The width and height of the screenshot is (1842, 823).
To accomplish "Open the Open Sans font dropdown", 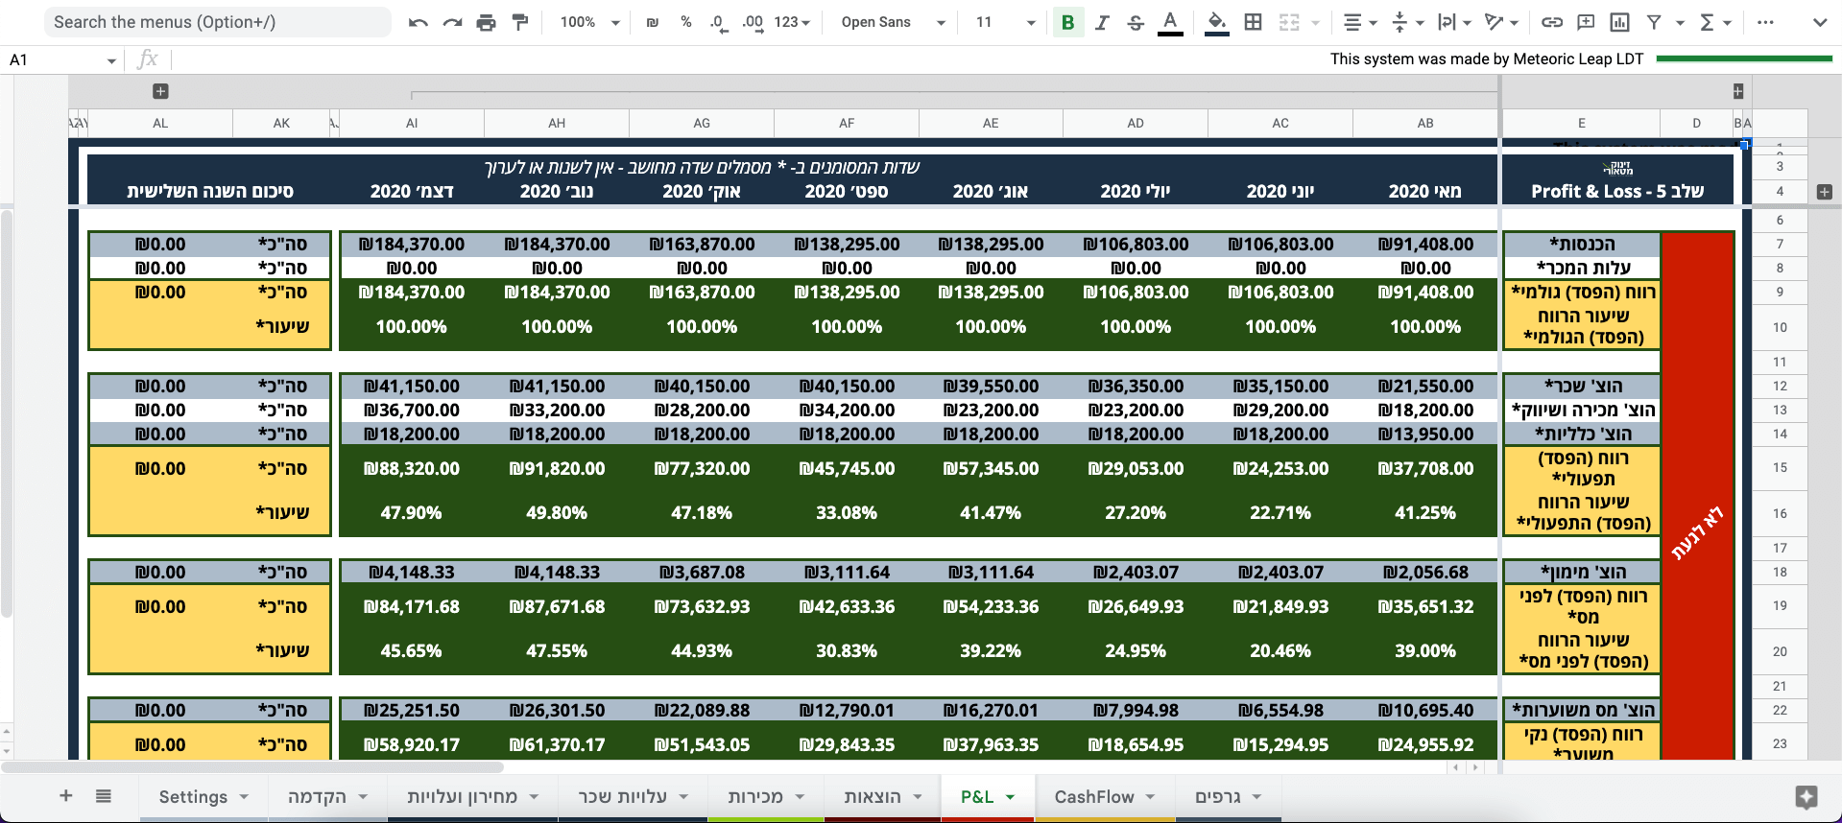I will [892, 22].
